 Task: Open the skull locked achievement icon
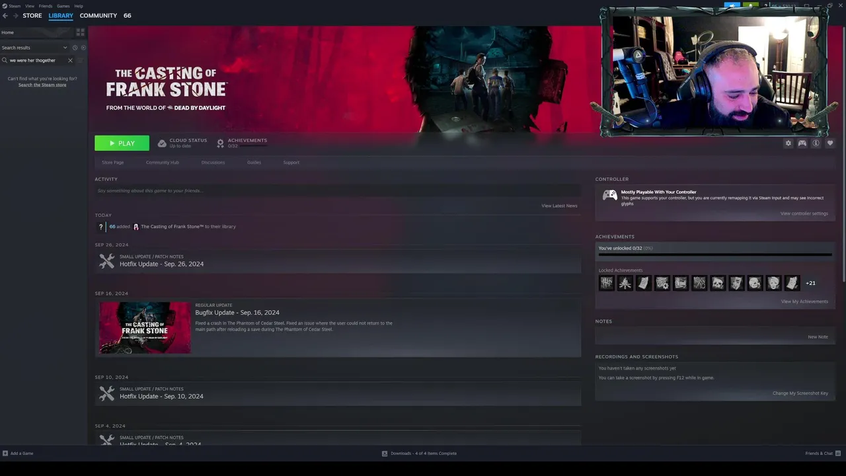click(718, 283)
